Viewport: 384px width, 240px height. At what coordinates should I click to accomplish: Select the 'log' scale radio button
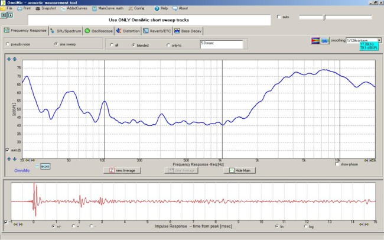pos(306,226)
